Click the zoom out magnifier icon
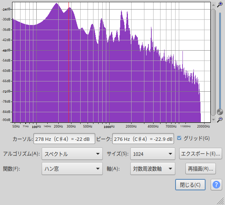 [220, 120]
